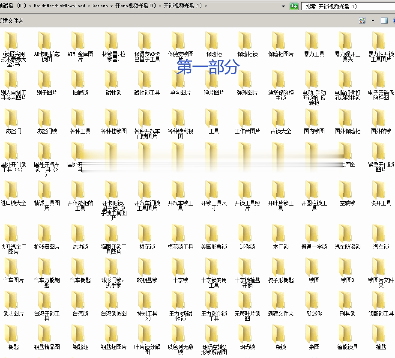Click the 软钥匙锁 folder label
Image resolution: width=395 pixels, height=358 pixels.
coord(147,280)
